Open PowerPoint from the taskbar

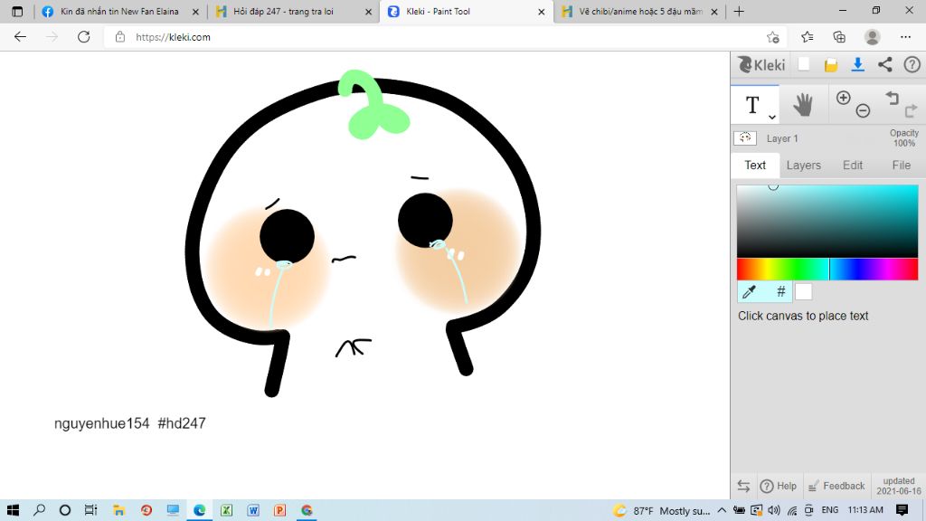[x=280, y=510]
